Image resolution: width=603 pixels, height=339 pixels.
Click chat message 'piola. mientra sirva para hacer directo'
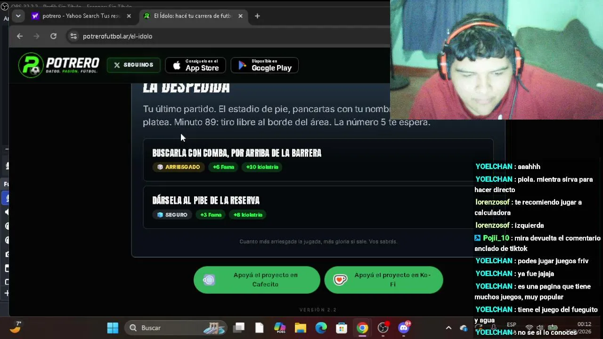click(x=534, y=185)
